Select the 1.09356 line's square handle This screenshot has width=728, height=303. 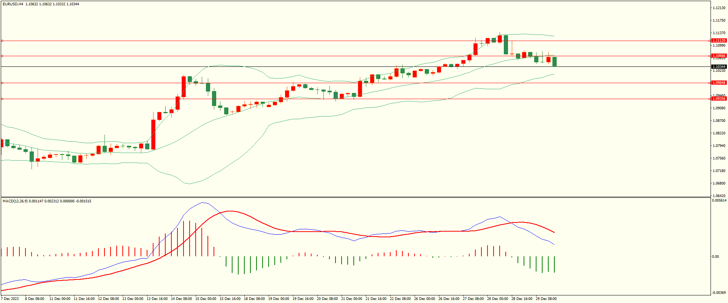pos(2,99)
